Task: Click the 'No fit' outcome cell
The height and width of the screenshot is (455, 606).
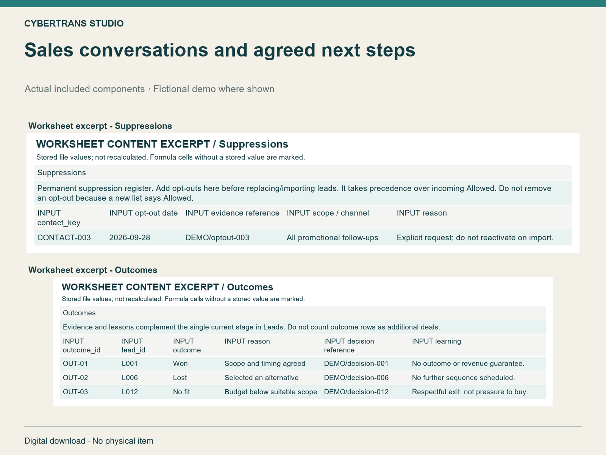Action: (181, 392)
